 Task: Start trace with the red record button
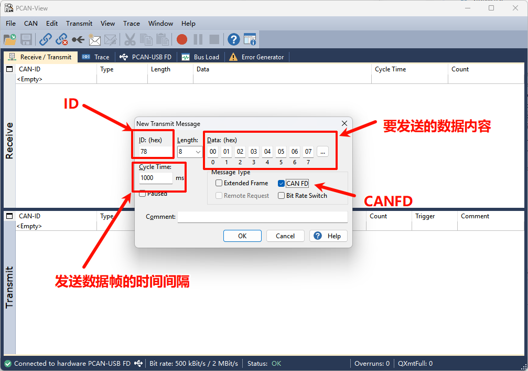click(x=181, y=39)
